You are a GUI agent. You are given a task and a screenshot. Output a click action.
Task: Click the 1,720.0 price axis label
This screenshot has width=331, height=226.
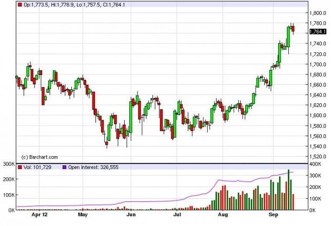click(318, 54)
